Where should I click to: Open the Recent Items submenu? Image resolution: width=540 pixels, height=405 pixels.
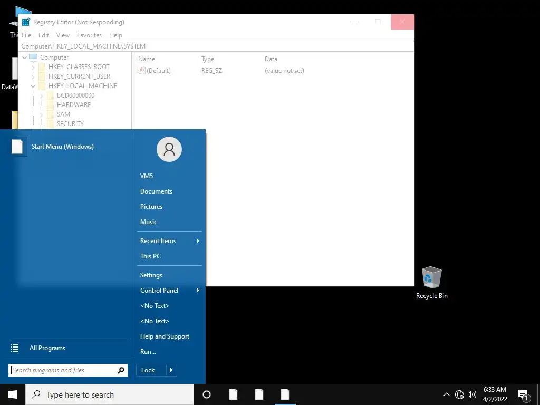[169, 240]
